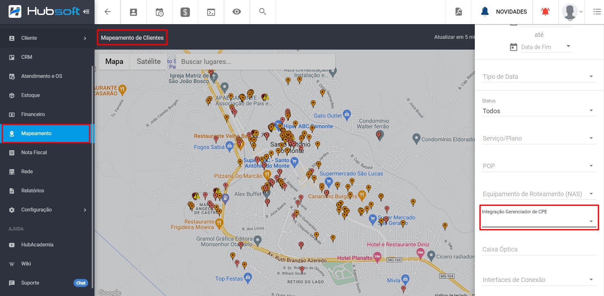Open the Serviço/Plano dropdown

tap(539, 138)
